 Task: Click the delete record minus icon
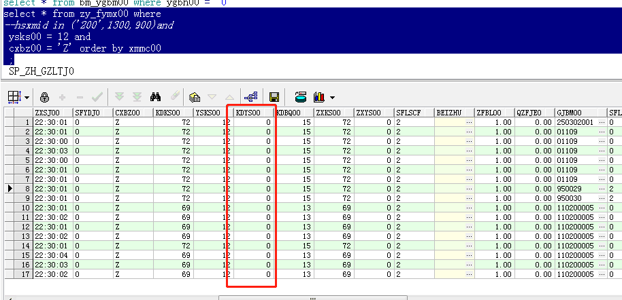pyautogui.click(x=80, y=97)
